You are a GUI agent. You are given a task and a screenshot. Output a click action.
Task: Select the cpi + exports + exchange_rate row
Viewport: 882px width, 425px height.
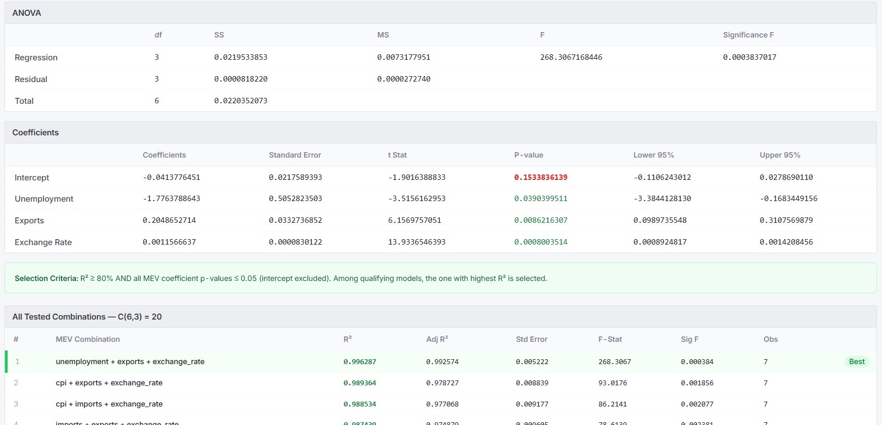(441, 383)
